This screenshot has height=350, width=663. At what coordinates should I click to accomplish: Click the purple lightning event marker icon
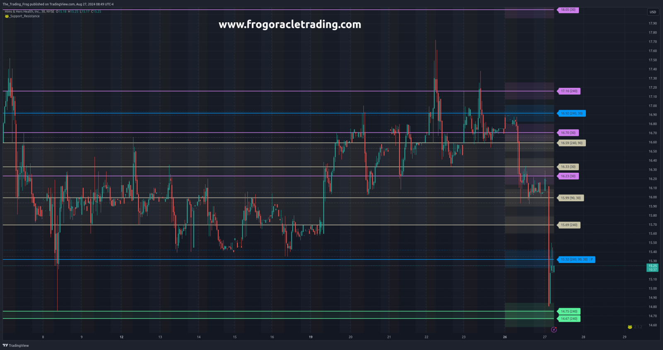click(554, 330)
